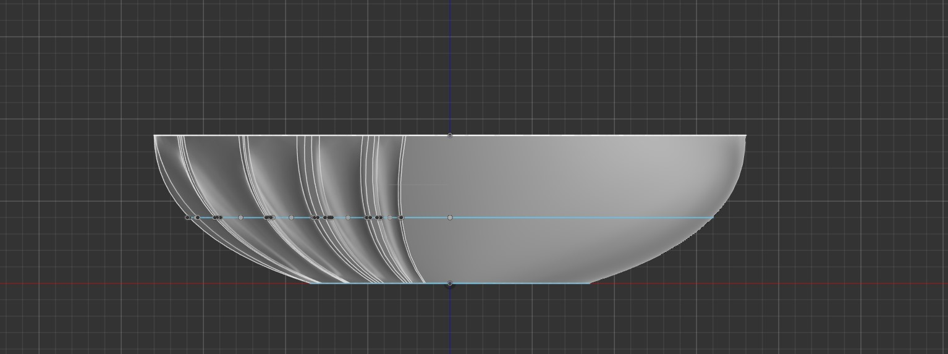This screenshot has height=354, width=948.
Task: Select the first light gray point from the left
Action: click(240, 217)
